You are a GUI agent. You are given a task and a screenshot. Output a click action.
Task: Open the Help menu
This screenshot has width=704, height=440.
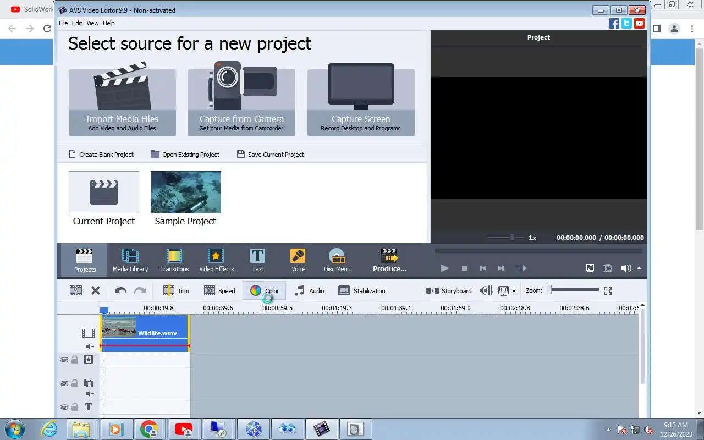(x=109, y=23)
